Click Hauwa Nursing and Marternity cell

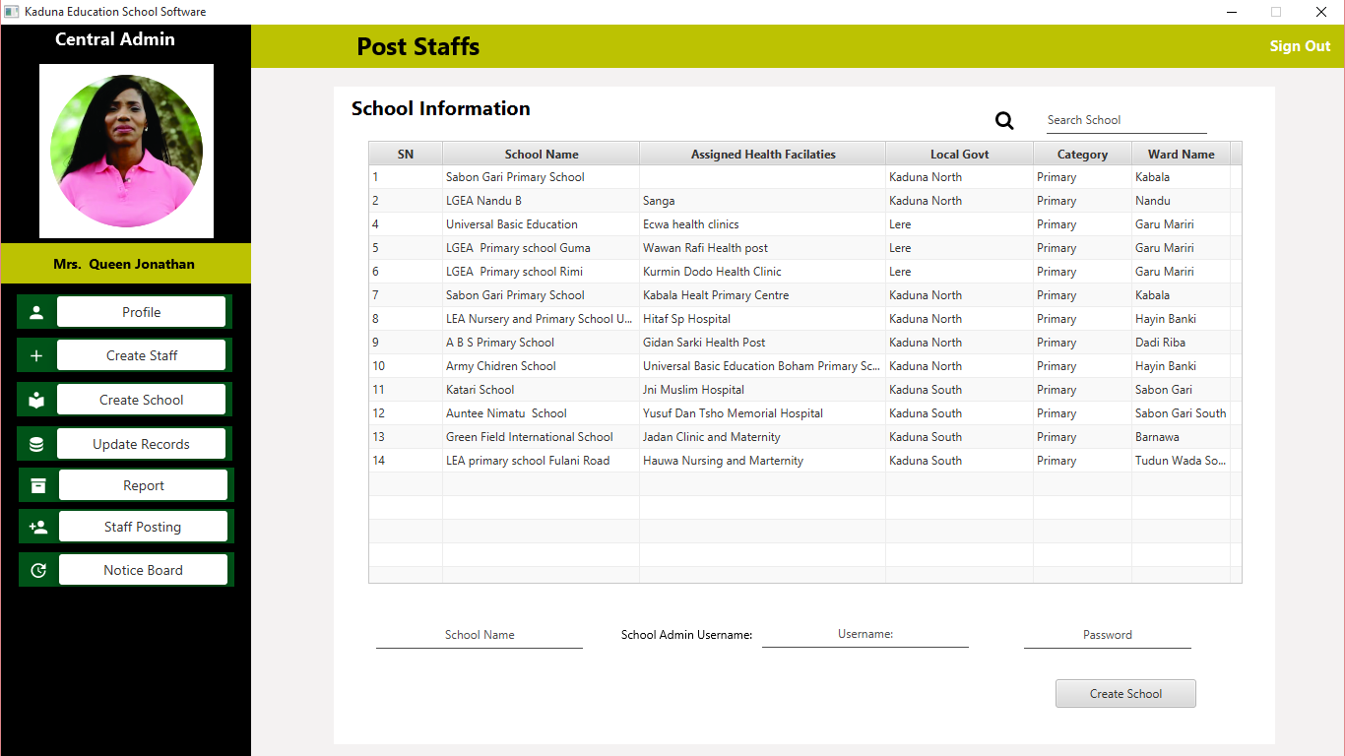[x=763, y=461]
